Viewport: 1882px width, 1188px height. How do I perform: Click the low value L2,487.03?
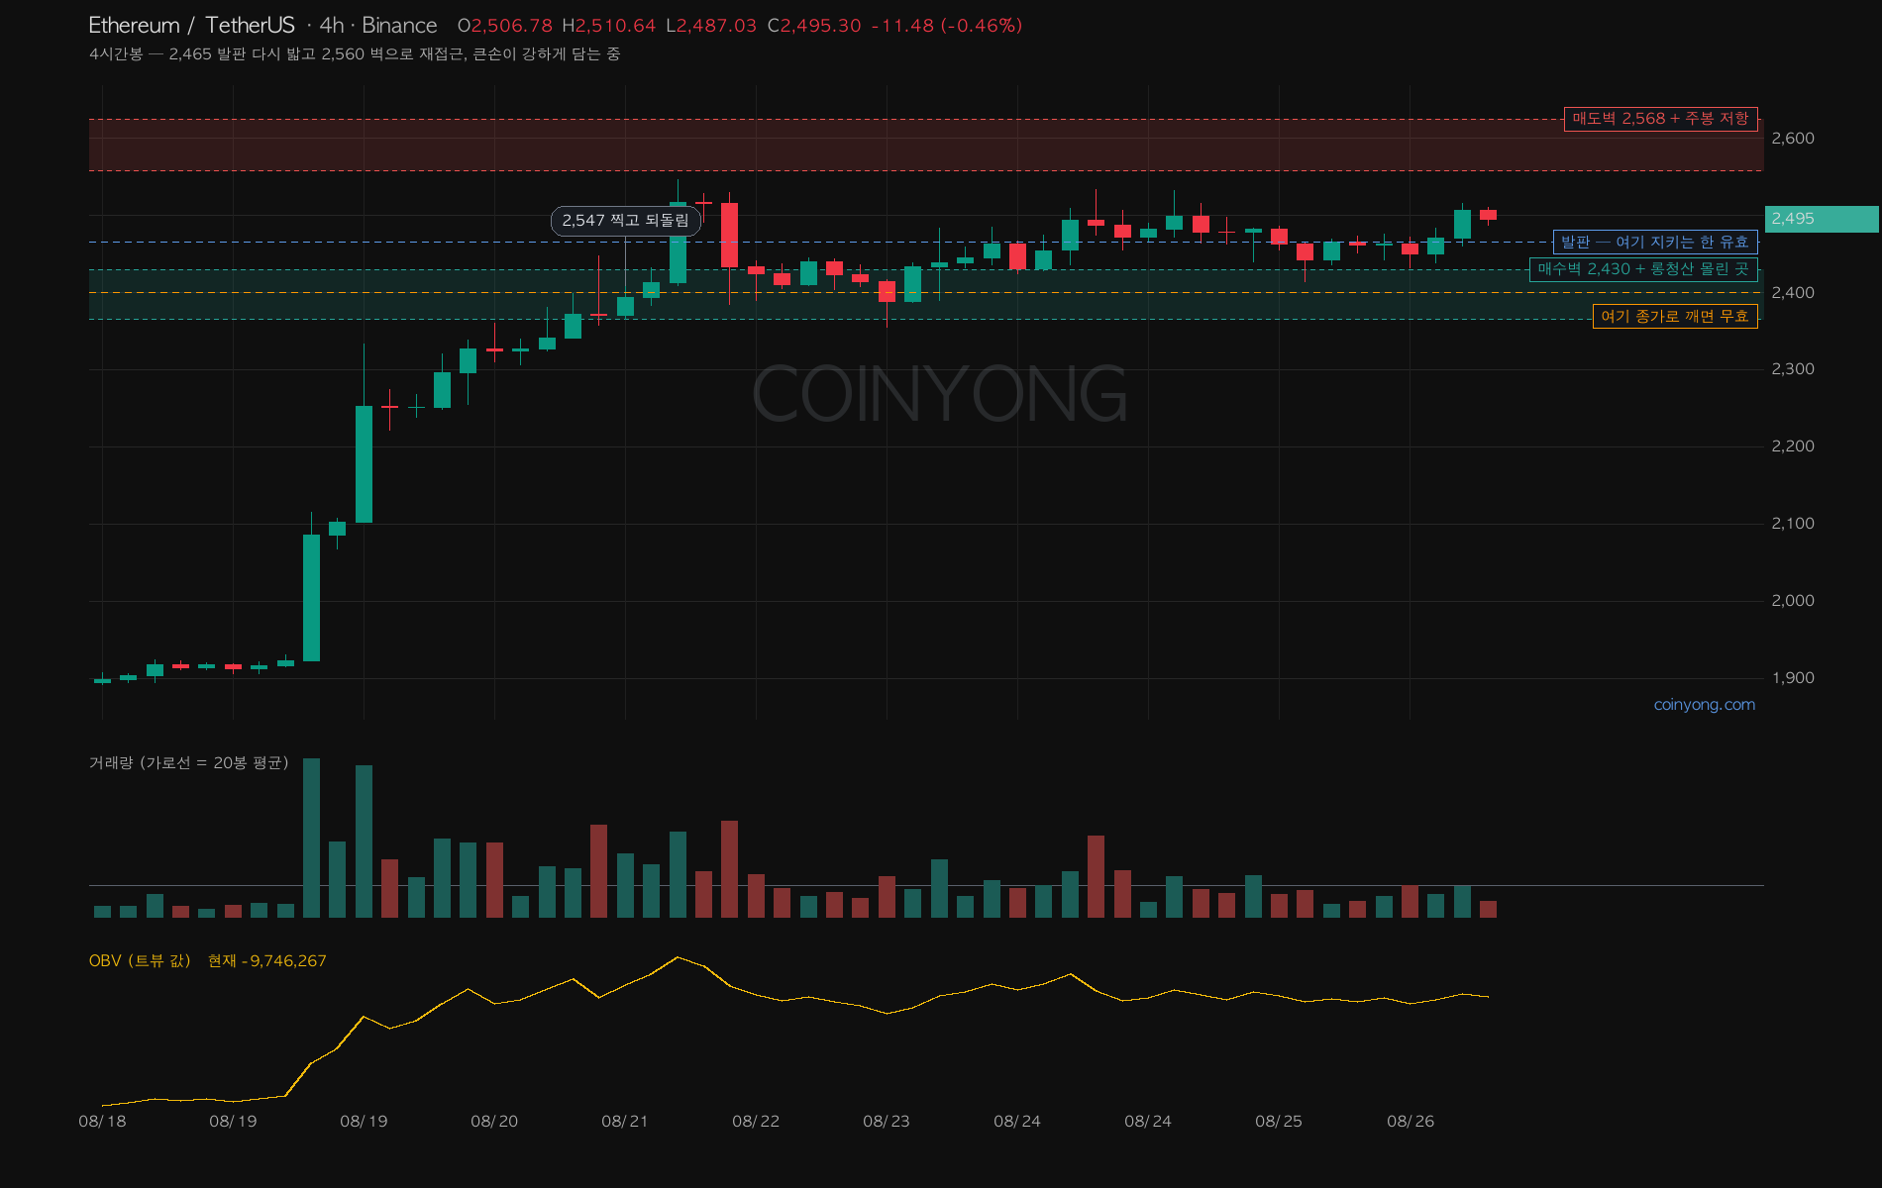point(711,26)
